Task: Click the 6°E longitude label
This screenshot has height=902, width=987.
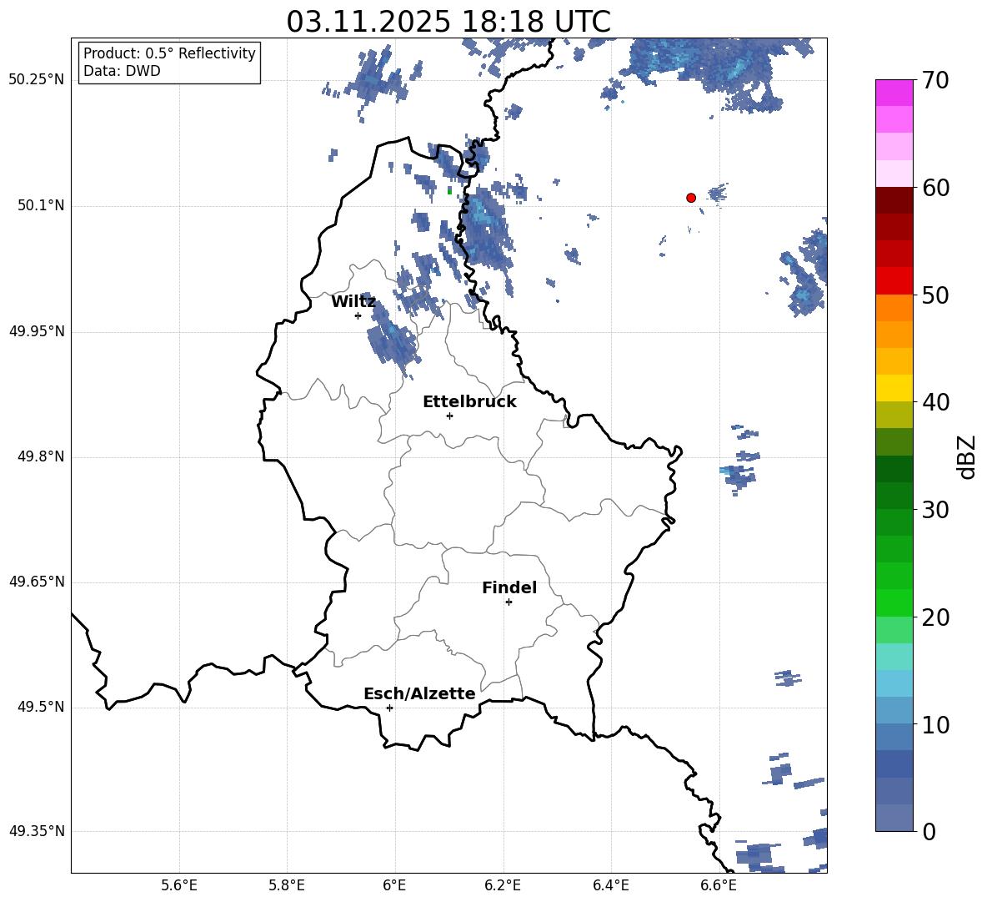Action: pyautogui.click(x=394, y=885)
